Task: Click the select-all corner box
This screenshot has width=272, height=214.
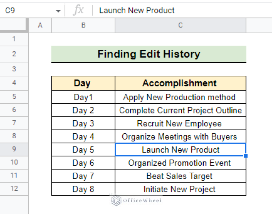Action: coord(14,25)
